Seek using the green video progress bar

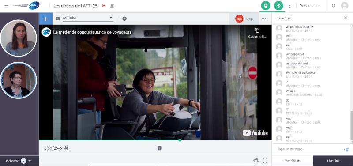coord(155,140)
